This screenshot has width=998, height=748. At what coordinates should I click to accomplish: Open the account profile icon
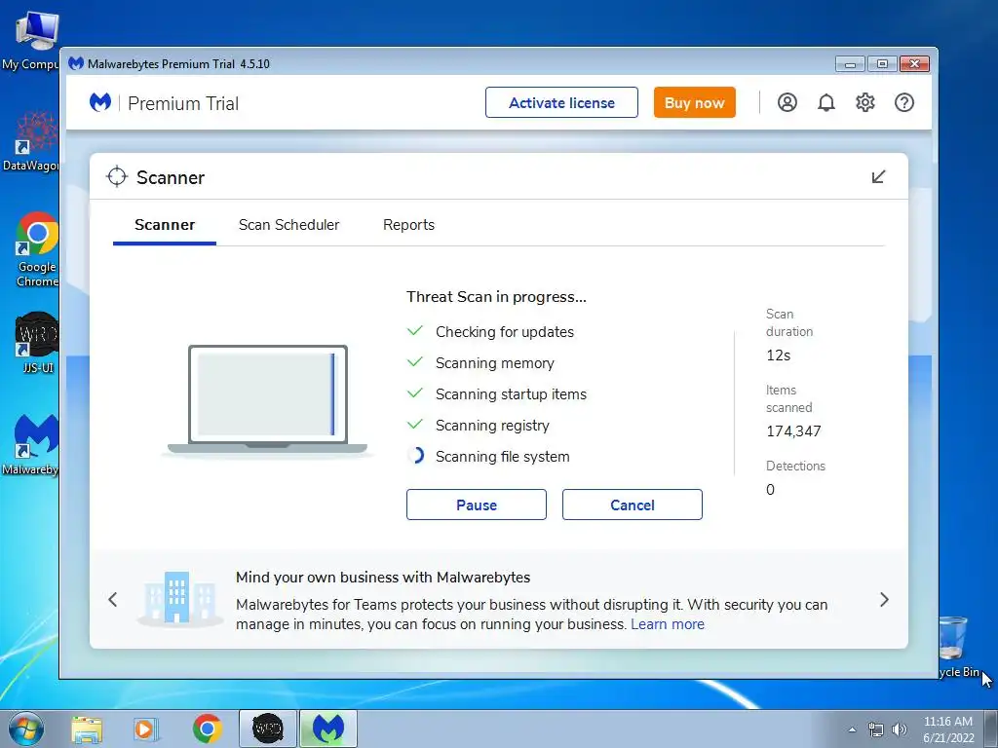(787, 102)
